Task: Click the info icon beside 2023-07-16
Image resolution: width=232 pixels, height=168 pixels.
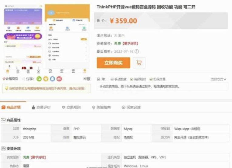Action: pyautogui.click(x=137, y=51)
